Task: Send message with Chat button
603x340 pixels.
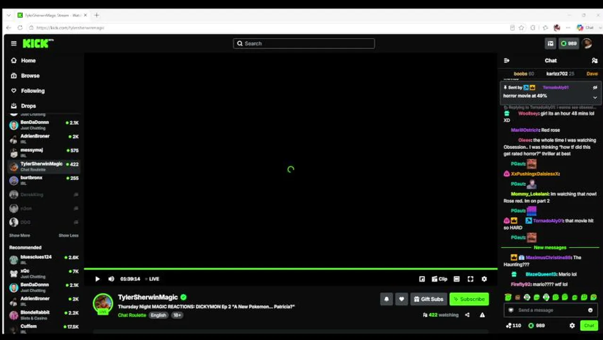Action: pos(589,325)
